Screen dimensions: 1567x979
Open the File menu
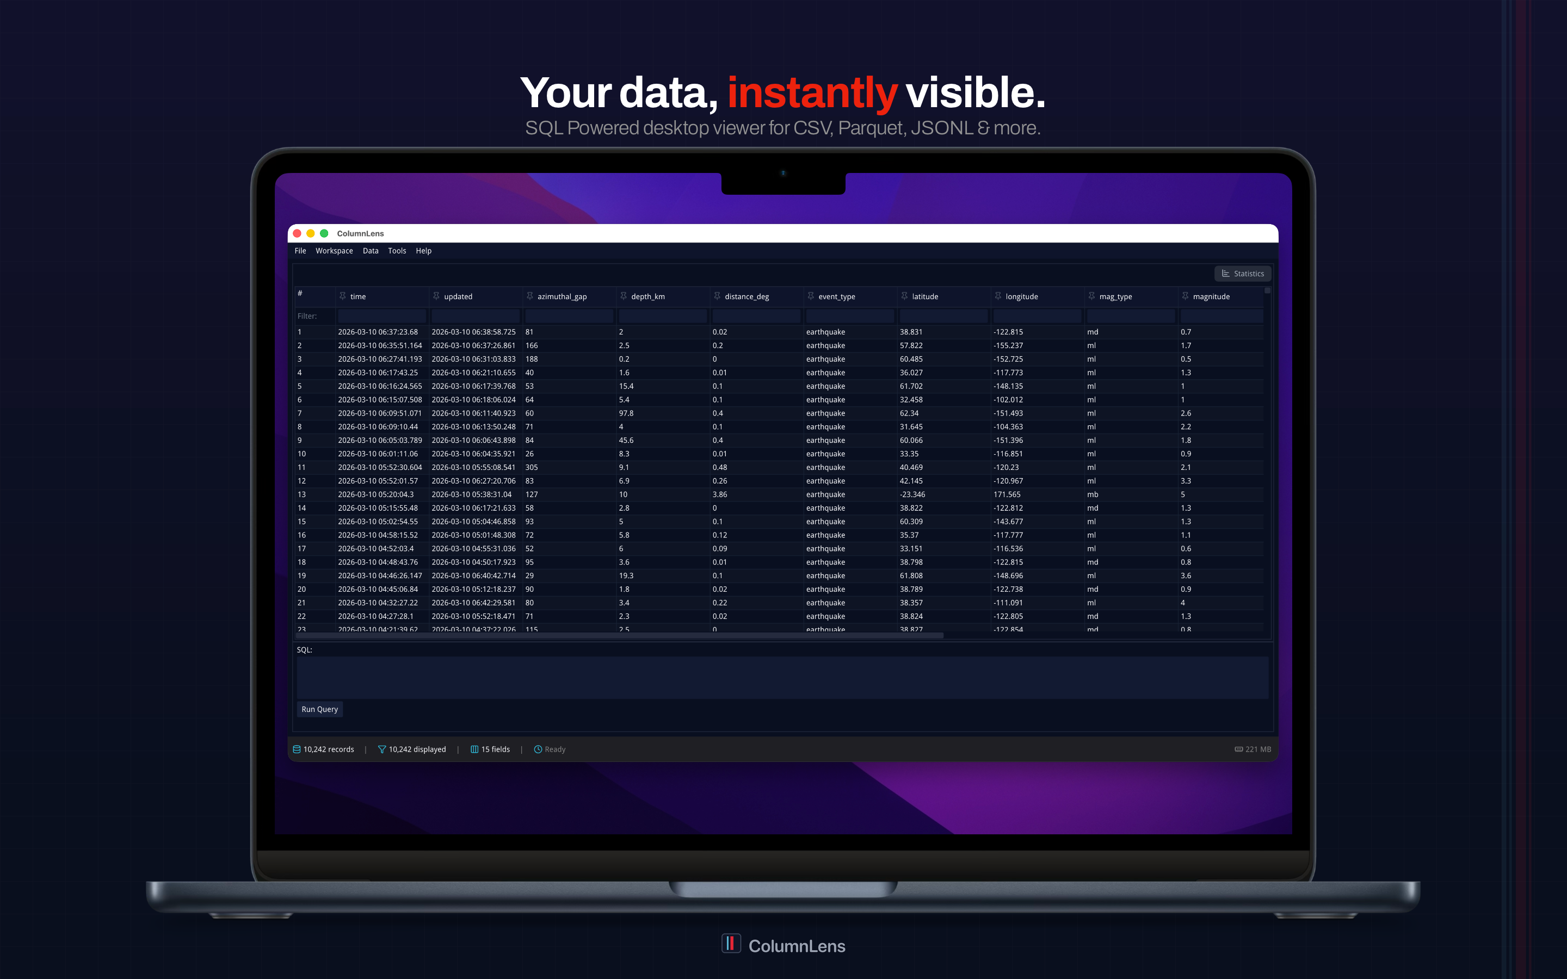coord(300,251)
